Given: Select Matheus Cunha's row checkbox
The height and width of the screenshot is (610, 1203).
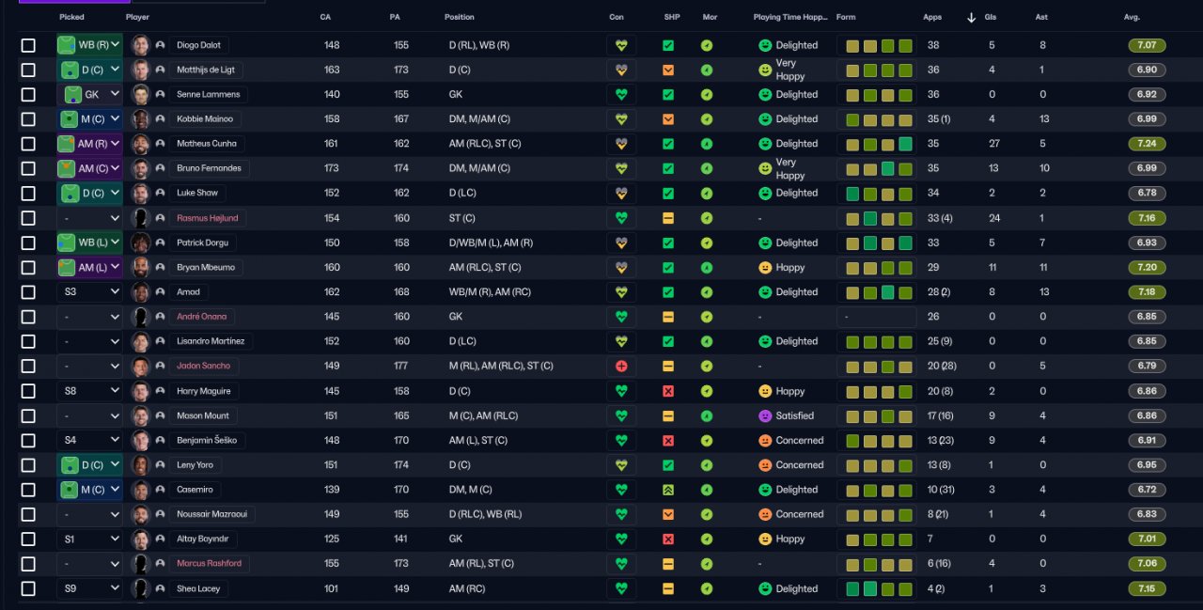Looking at the screenshot, I should point(28,144).
